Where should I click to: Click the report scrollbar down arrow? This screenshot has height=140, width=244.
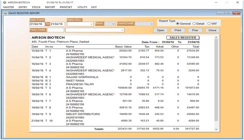pyautogui.click(x=216, y=129)
